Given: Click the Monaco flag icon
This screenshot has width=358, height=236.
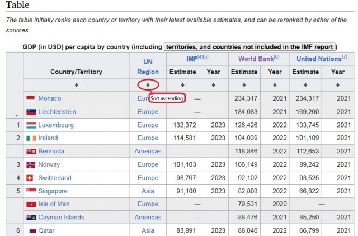Looking at the screenshot, I should tap(31, 98).
